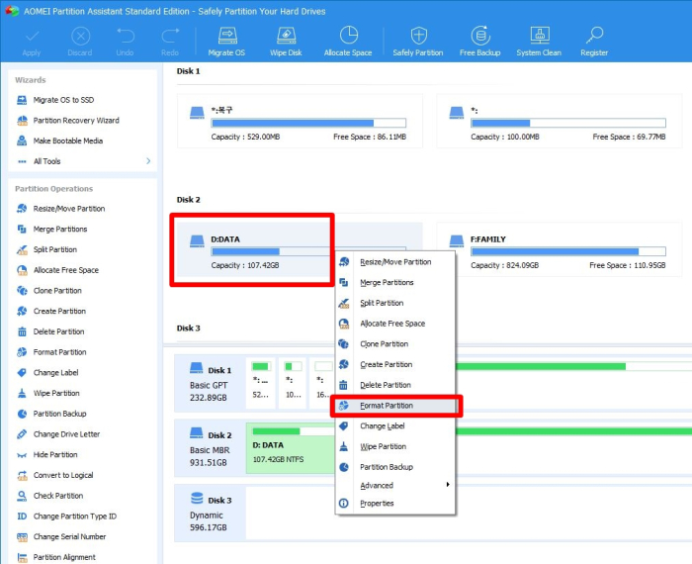The image size is (692, 564).
Task: Select the 529.00MB recovery partition card
Action: [x=300, y=121]
